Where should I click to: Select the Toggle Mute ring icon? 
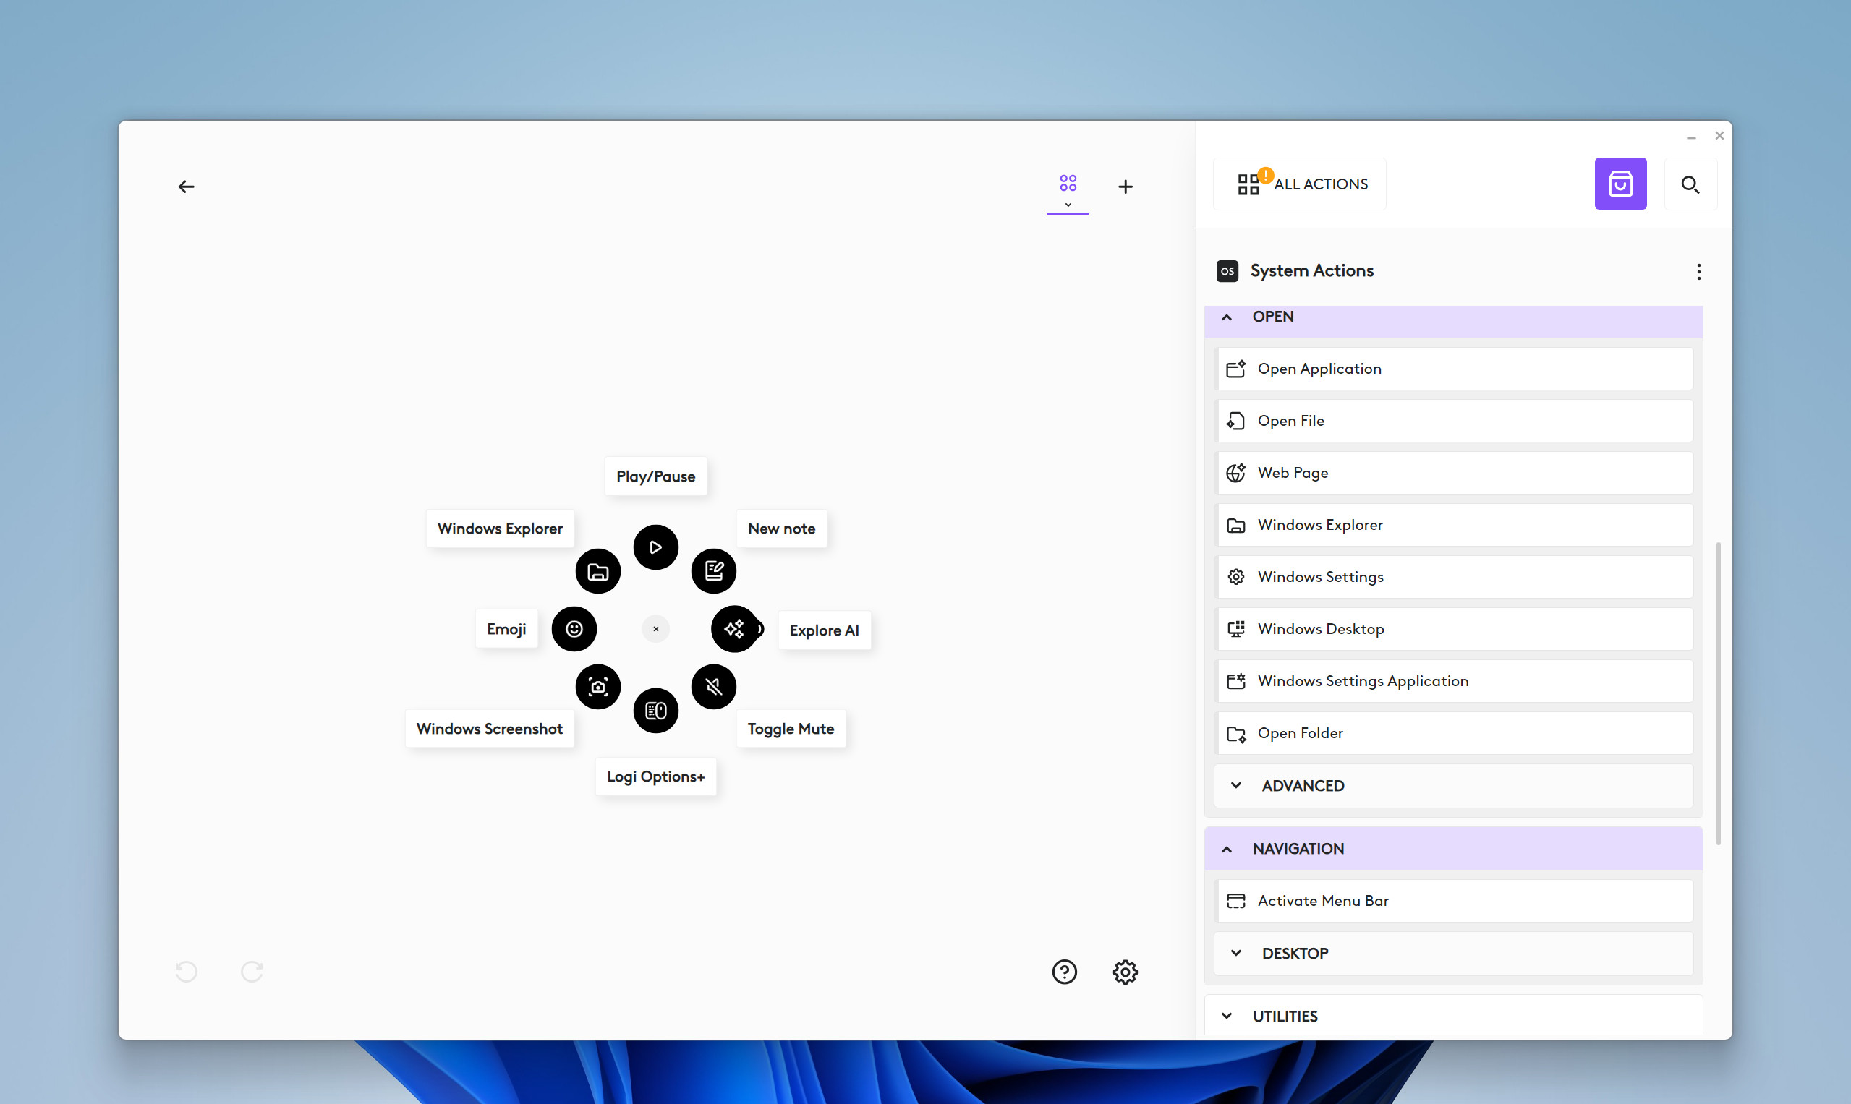pos(714,687)
